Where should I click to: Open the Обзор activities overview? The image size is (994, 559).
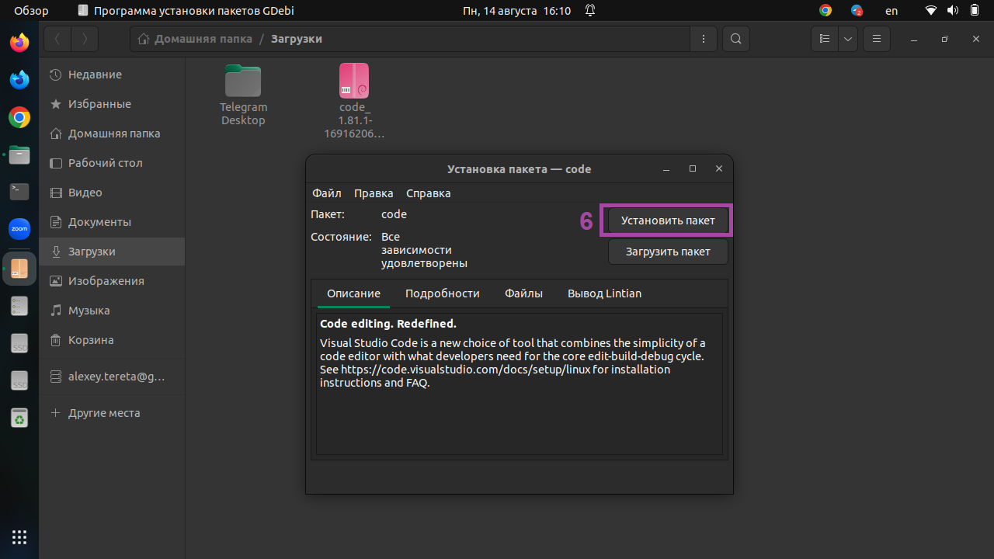31,11
